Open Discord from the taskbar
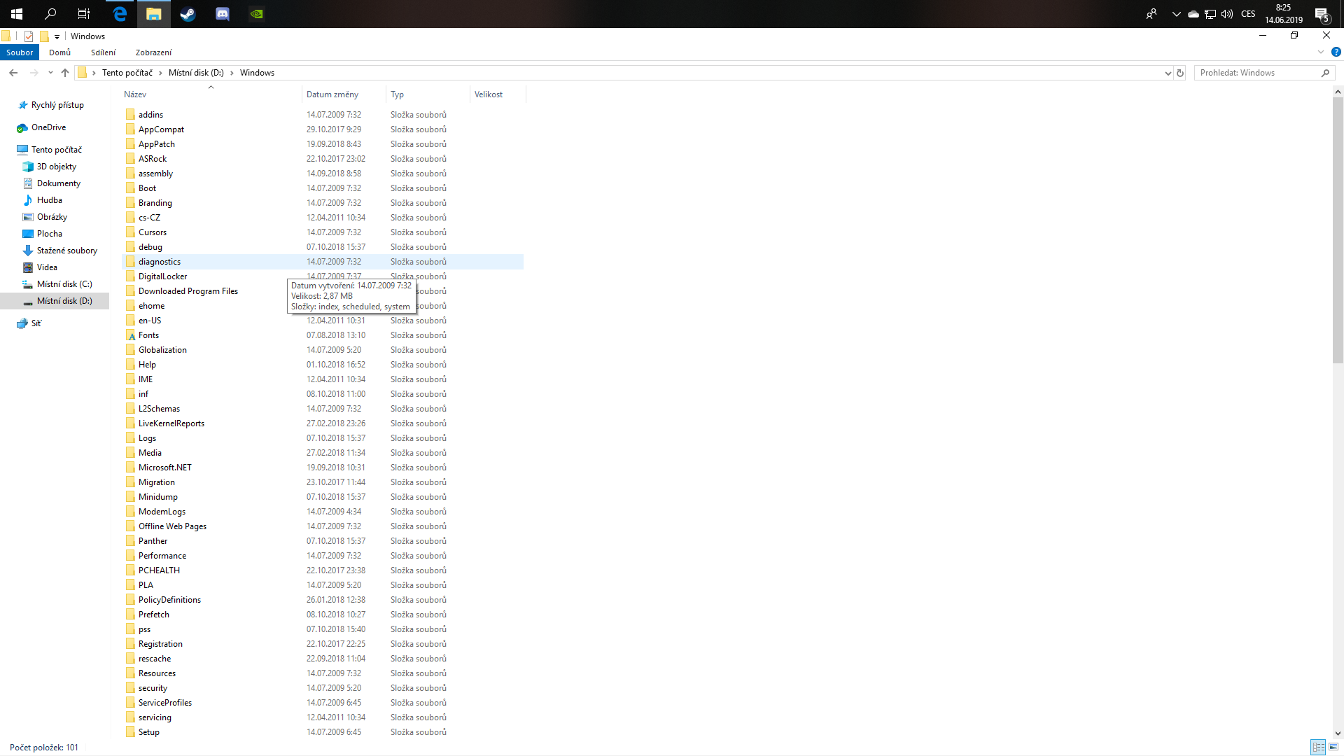The width and height of the screenshot is (1344, 756). click(x=223, y=13)
